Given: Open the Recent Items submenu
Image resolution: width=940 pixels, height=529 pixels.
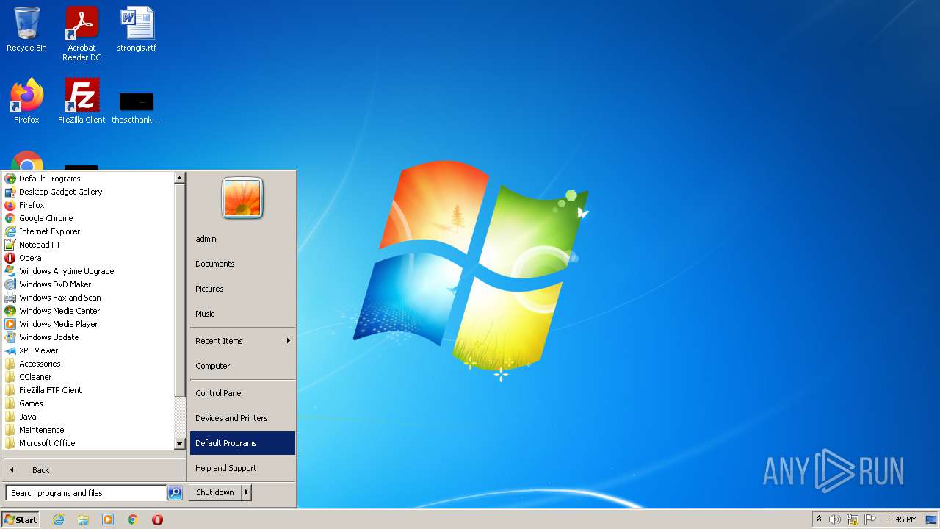Looking at the screenshot, I should click(242, 341).
